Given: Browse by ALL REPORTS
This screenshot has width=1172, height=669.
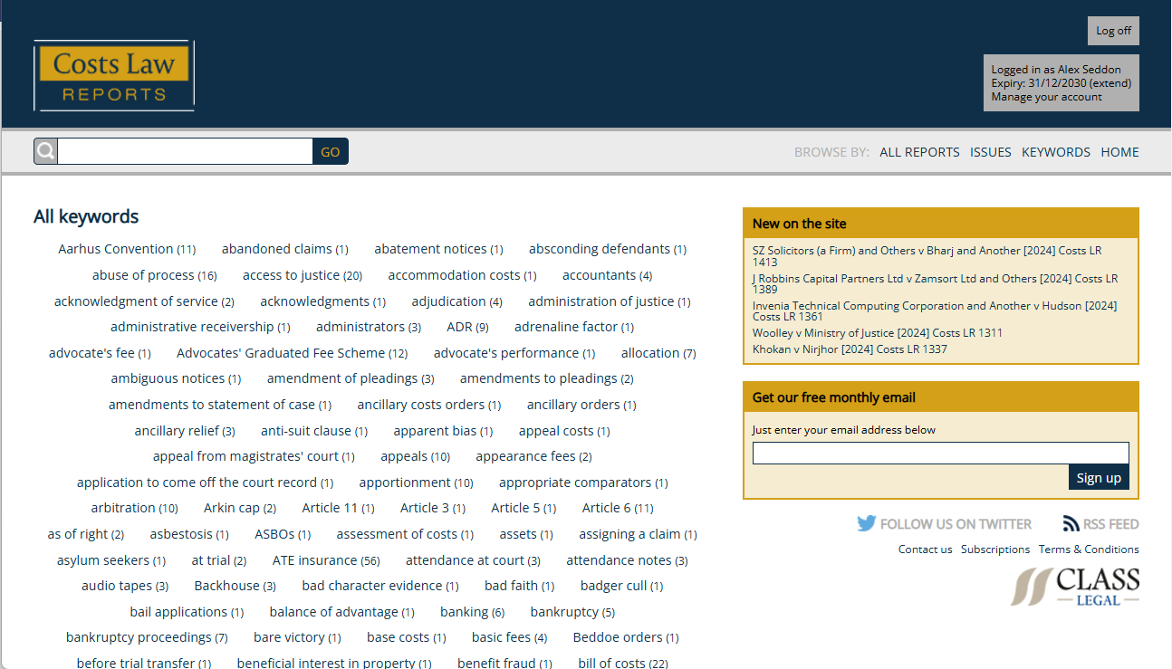Looking at the screenshot, I should coord(919,152).
